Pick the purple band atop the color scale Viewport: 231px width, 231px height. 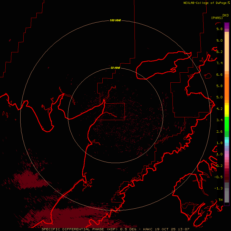[227, 26]
